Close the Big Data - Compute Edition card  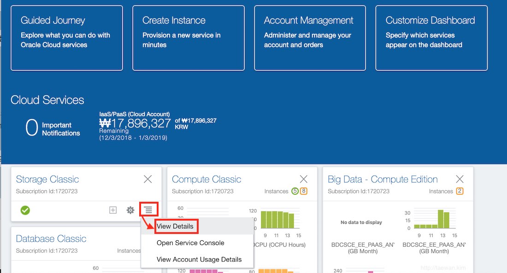click(460, 179)
